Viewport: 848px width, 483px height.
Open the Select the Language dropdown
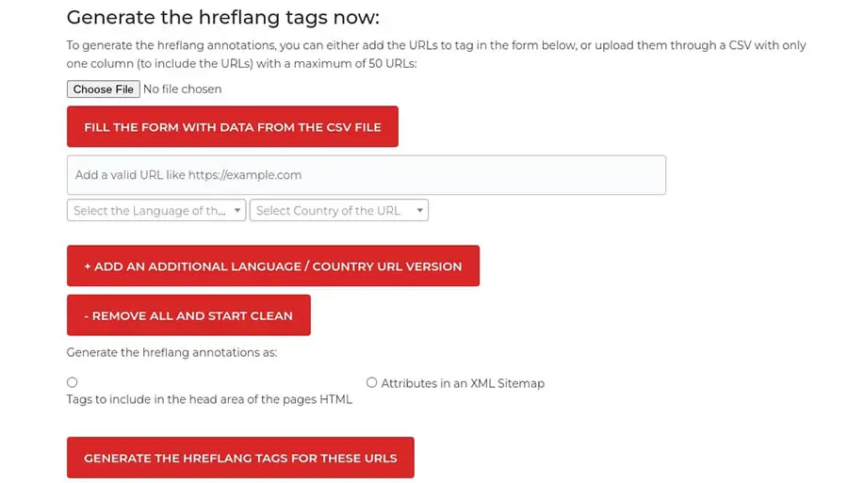(151, 211)
